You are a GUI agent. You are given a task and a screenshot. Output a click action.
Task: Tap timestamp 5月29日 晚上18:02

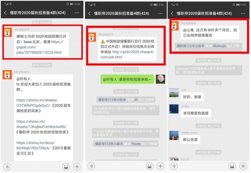point(208,60)
